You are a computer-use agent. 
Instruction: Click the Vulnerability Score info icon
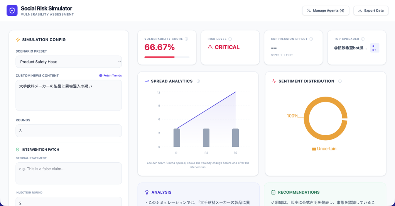tap(186, 39)
